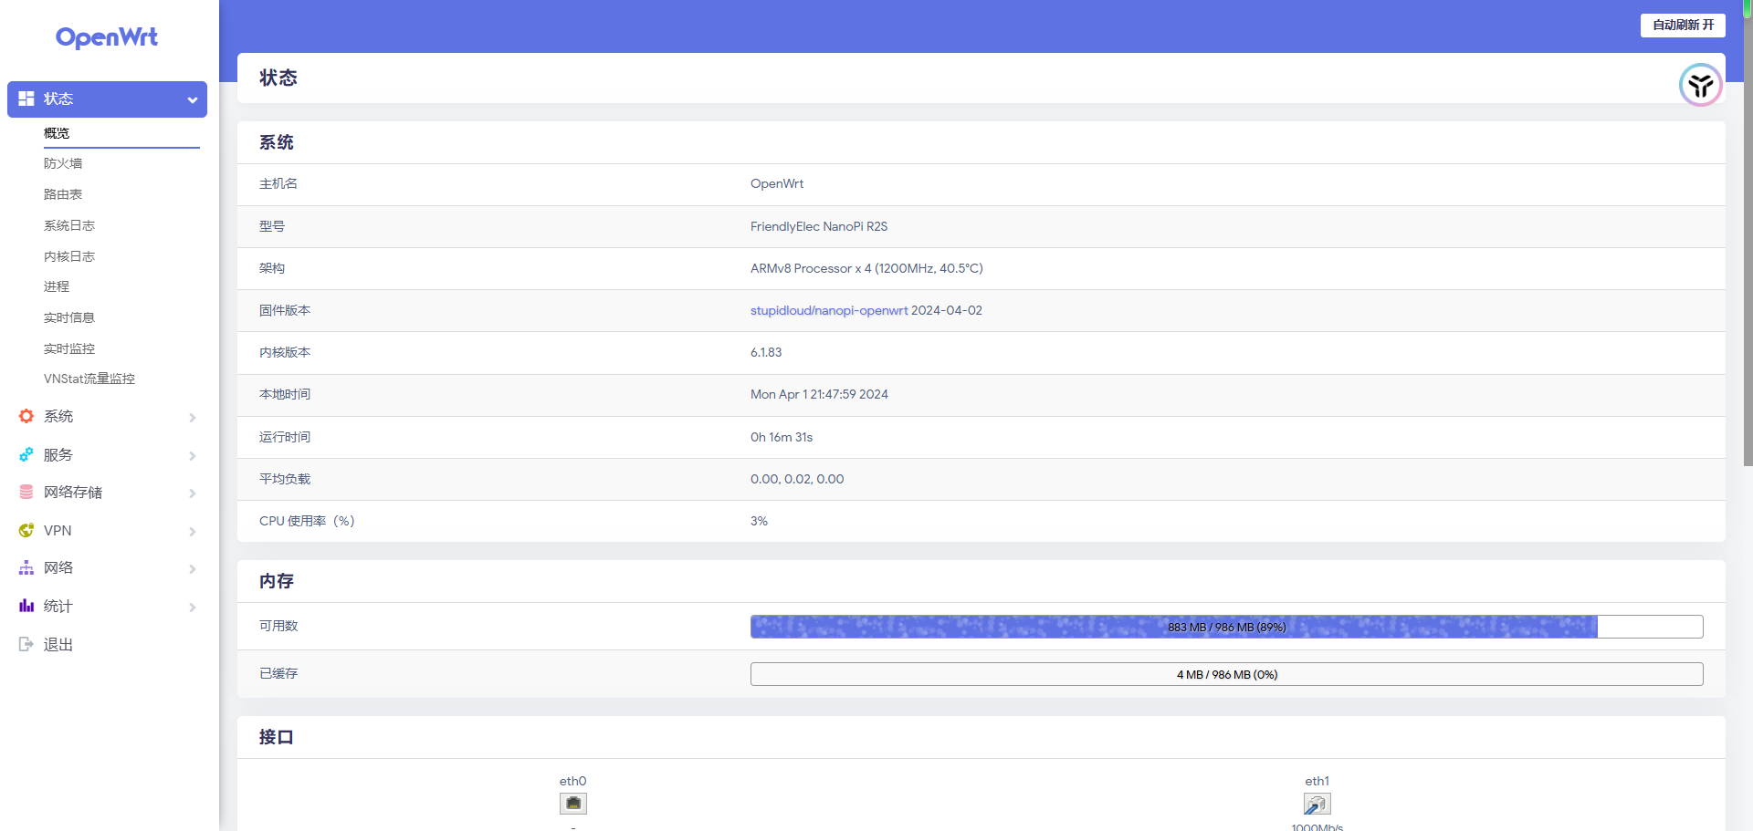This screenshot has height=831, width=1753.
Task: Collapse the 状态 menu chevron
Action: tap(193, 99)
